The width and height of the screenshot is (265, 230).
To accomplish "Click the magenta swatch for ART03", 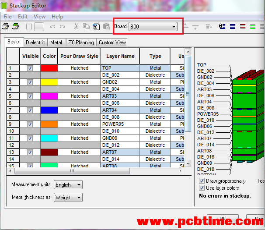I will pos(49,96).
